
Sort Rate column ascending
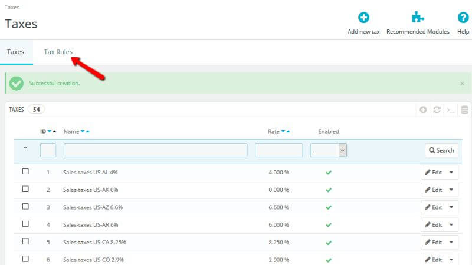[x=288, y=131]
